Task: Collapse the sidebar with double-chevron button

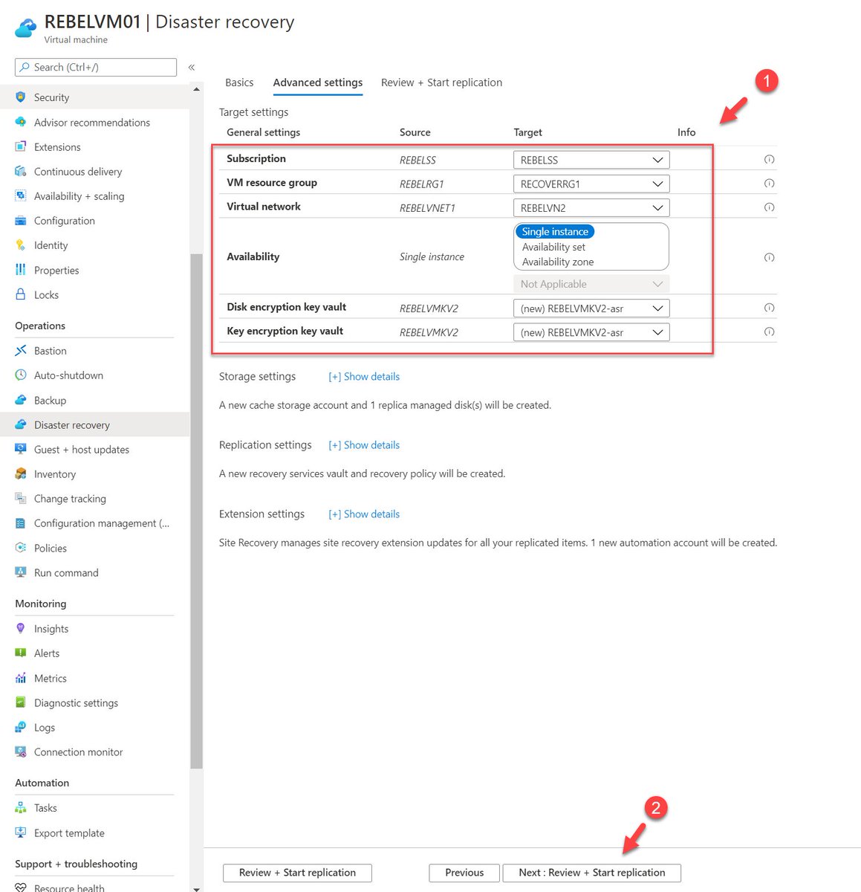Action: click(192, 67)
